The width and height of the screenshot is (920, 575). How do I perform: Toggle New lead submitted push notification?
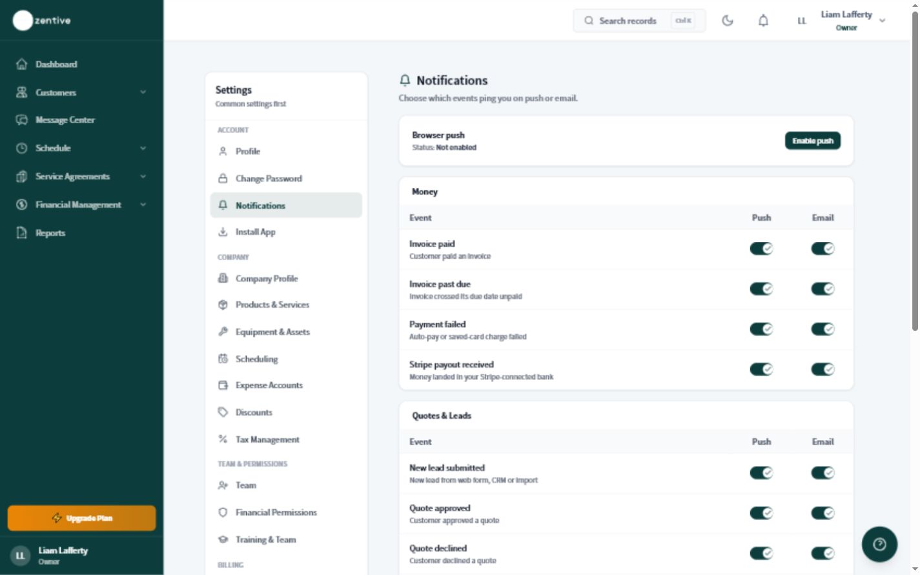[761, 473]
